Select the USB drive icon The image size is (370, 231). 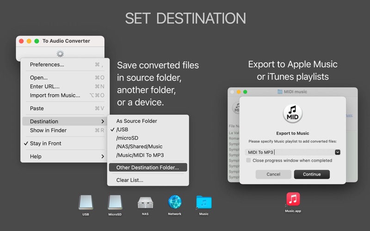point(86,202)
